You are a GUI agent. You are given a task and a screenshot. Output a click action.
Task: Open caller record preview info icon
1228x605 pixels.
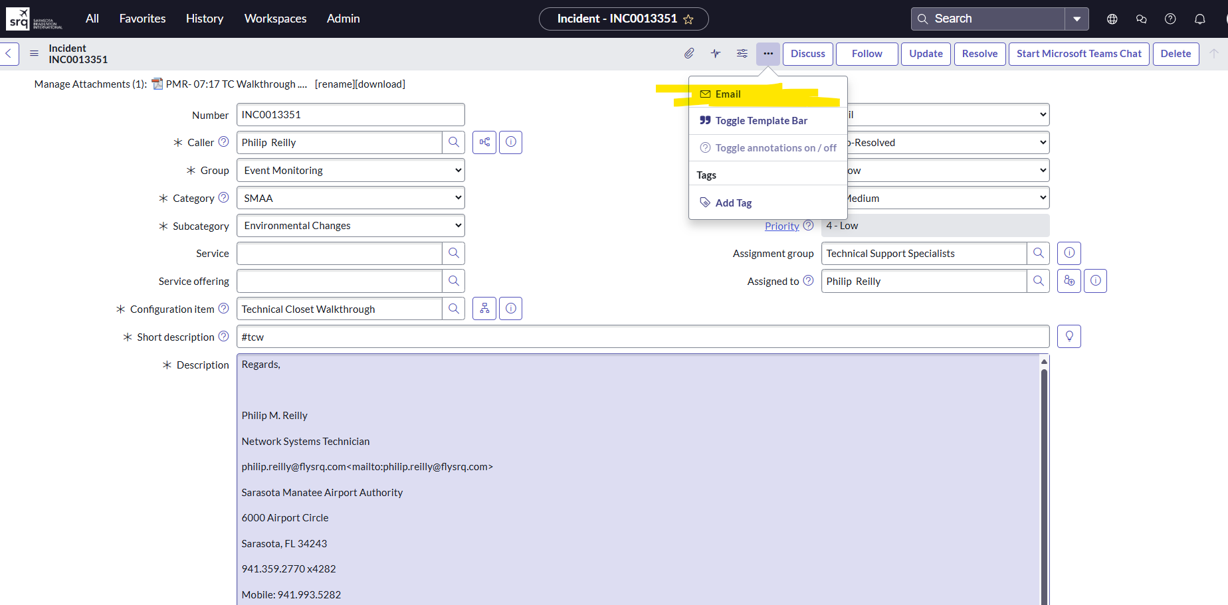[x=510, y=142]
